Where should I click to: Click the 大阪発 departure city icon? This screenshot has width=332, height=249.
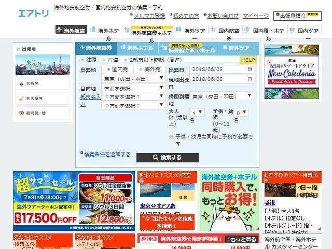21,82
